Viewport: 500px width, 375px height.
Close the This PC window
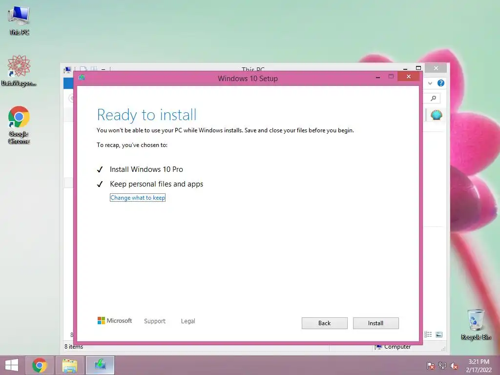[436, 68]
